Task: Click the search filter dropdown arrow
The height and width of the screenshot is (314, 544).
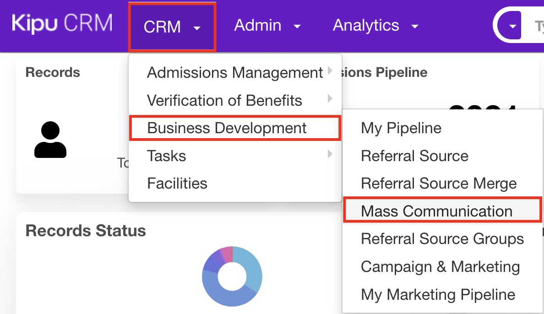Action: pos(512,26)
